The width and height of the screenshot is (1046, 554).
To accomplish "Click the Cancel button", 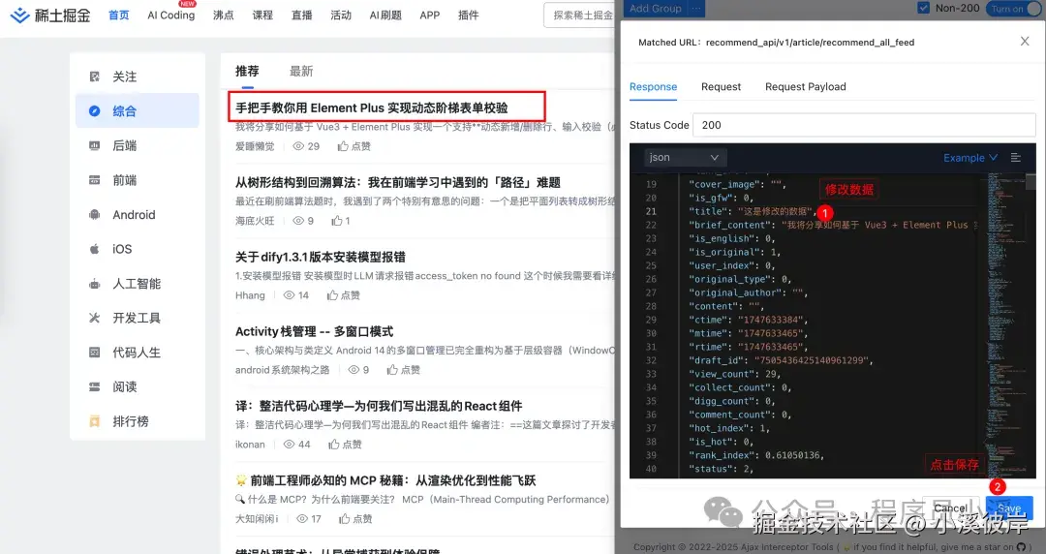I will coord(951,508).
